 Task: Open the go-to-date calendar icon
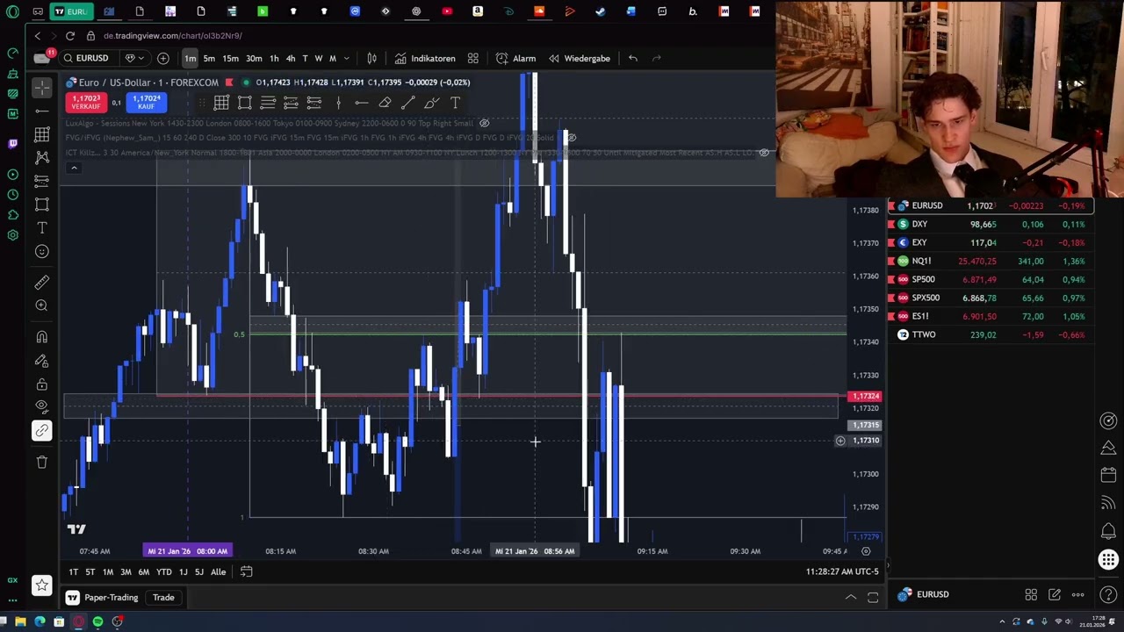tap(247, 572)
